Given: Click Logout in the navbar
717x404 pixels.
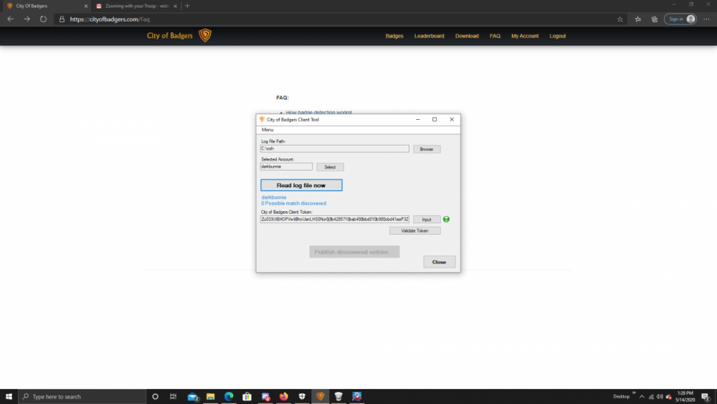Looking at the screenshot, I should coord(557,36).
